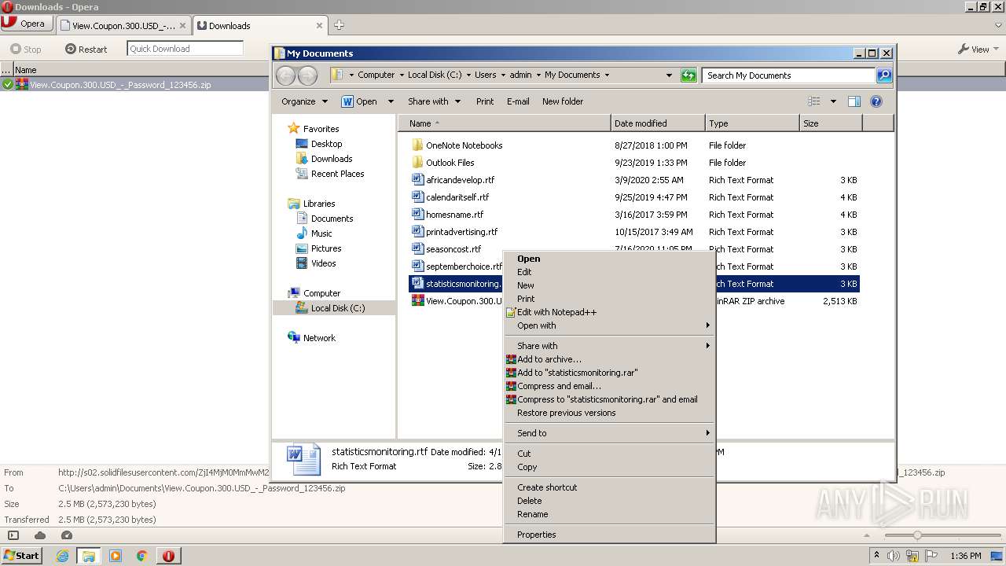Click the Action Center flag icon in tray
The height and width of the screenshot is (566, 1006).
point(931,556)
